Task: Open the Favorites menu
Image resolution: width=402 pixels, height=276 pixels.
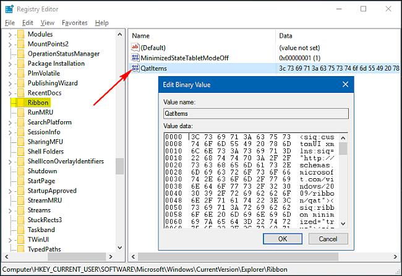Action: coord(74,23)
